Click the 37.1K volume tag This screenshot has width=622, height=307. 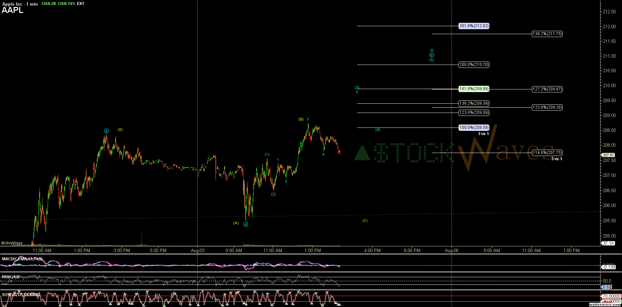[x=608, y=243]
